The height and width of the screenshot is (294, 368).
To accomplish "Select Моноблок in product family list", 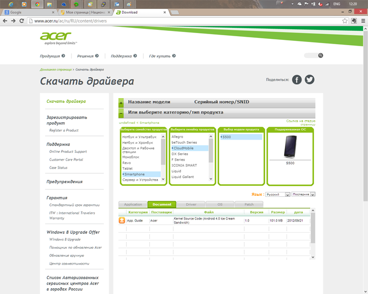I will point(131,157).
